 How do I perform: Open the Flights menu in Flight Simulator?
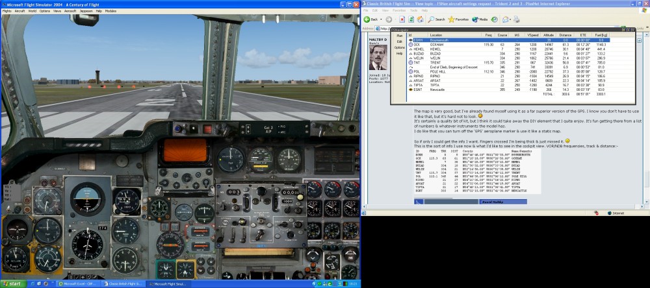[x=6, y=11]
